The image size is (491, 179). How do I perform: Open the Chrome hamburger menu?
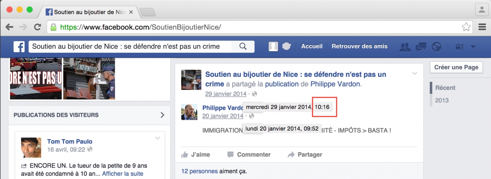tap(482, 27)
